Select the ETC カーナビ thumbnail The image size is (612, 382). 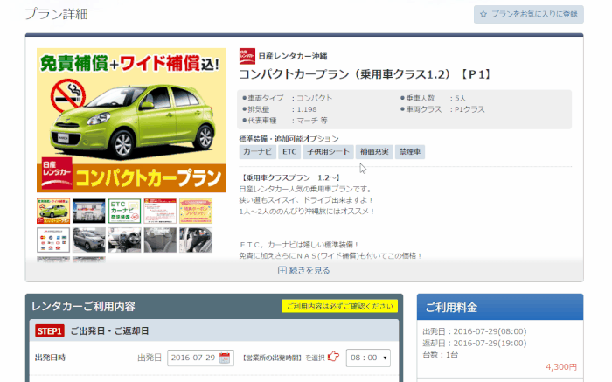pos(124,211)
